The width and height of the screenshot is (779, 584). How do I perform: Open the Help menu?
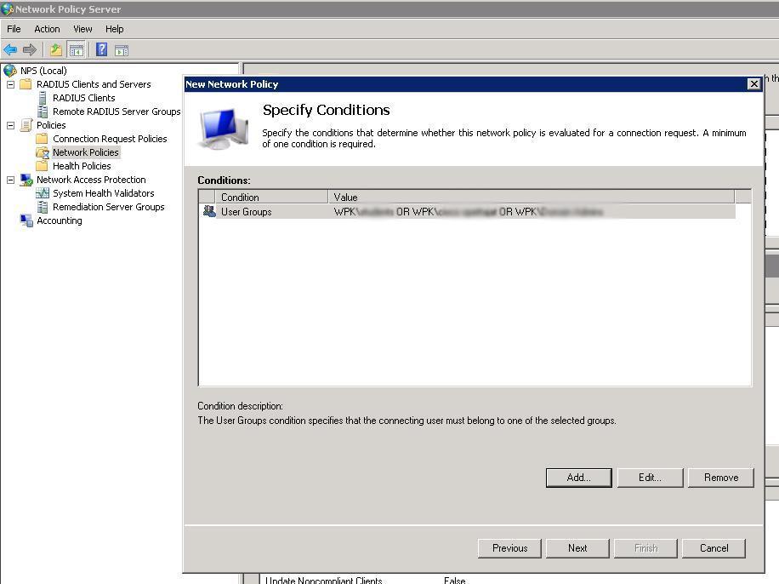coord(114,29)
